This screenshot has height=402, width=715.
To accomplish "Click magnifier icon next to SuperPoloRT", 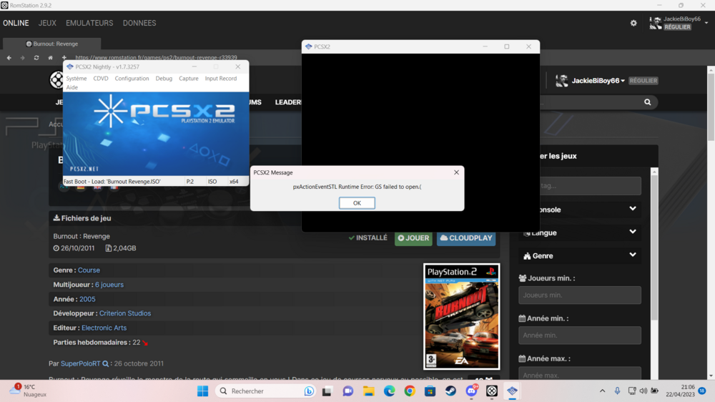I will (106, 364).
